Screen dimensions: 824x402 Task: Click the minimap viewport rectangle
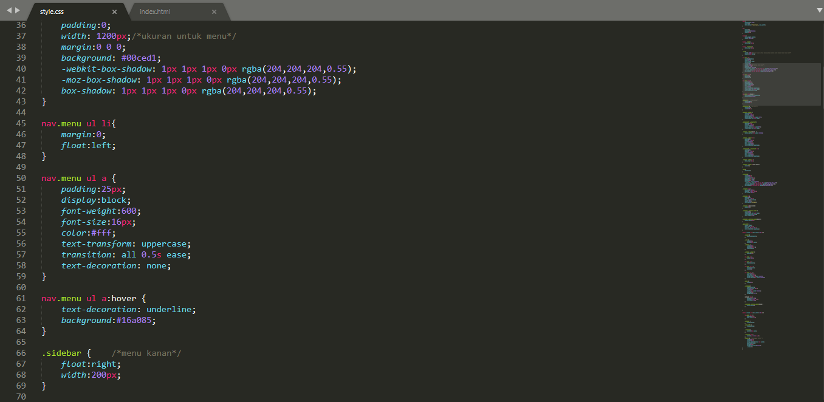tap(780, 85)
